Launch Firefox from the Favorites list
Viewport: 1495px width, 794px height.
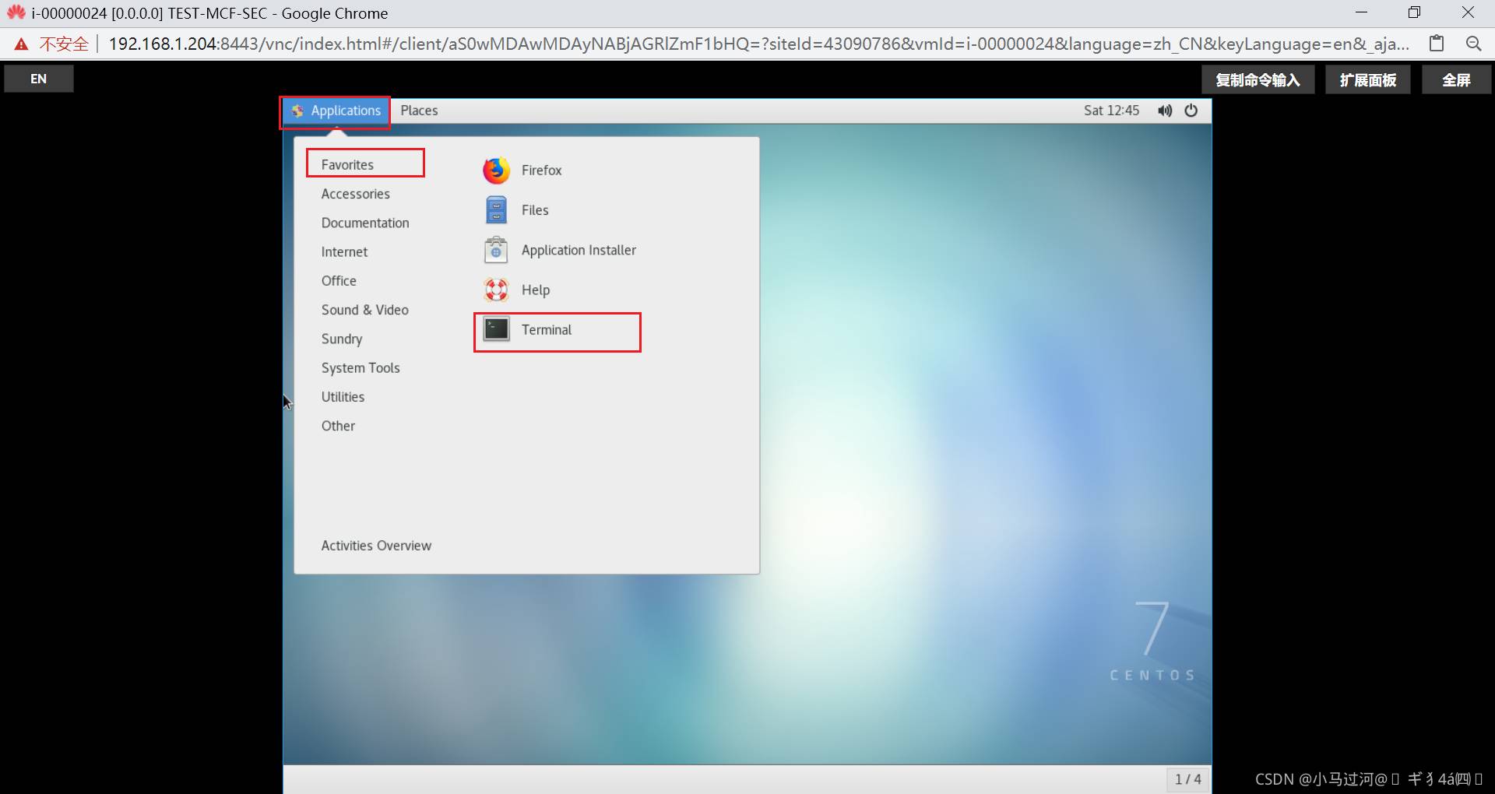click(541, 170)
